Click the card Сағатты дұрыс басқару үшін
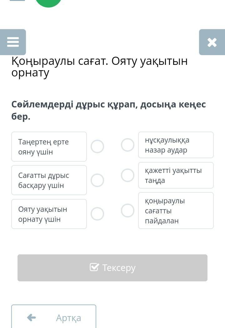 (x=49, y=180)
